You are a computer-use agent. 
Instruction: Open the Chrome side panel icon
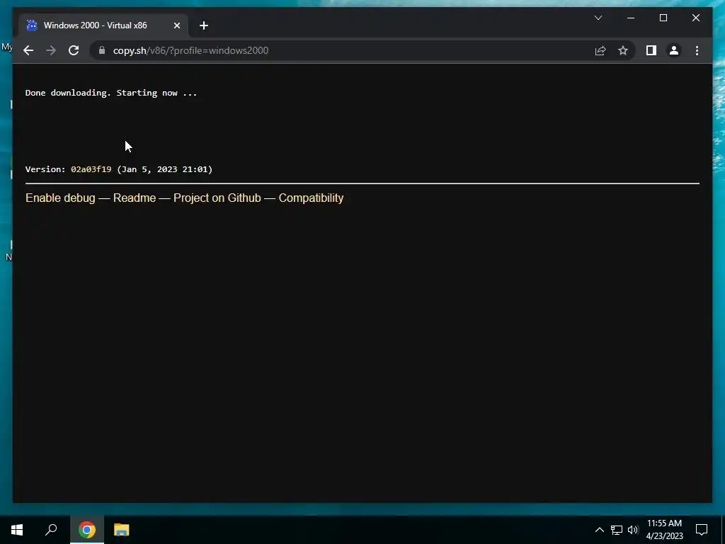click(x=651, y=50)
